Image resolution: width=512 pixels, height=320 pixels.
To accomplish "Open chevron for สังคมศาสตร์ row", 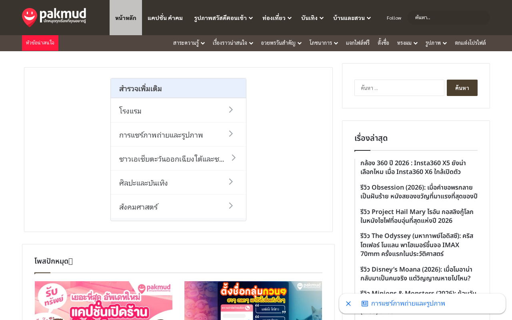I will (231, 206).
